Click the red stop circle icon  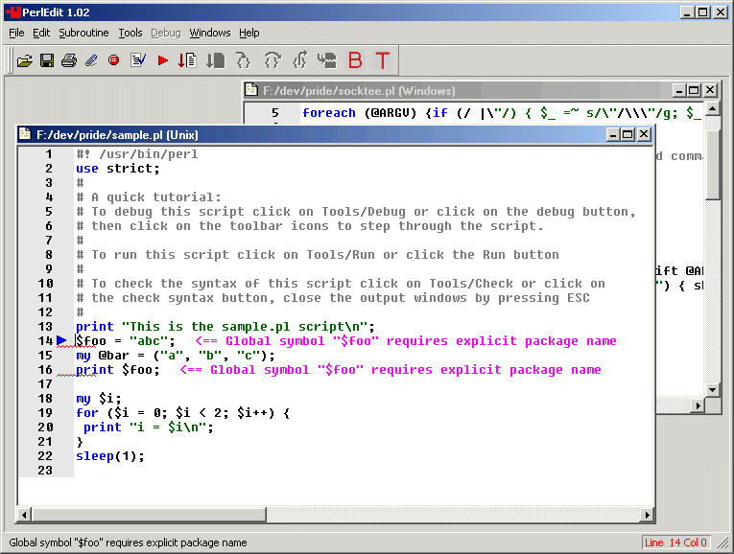pyautogui.click(x=114, y=60)
